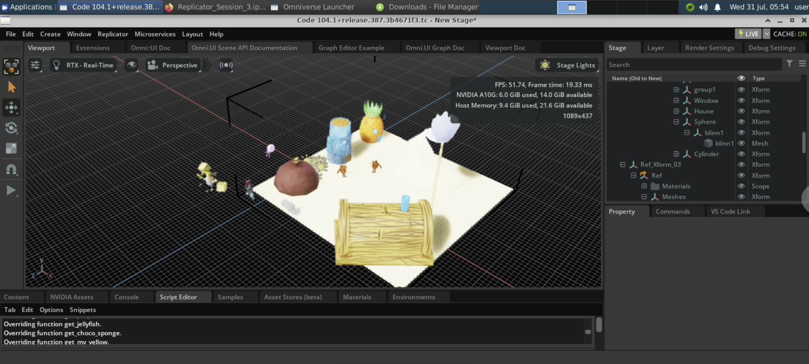Toggle visibility of blinn1 Mesh
Viewport: 809px width, 364px height.
741,143
